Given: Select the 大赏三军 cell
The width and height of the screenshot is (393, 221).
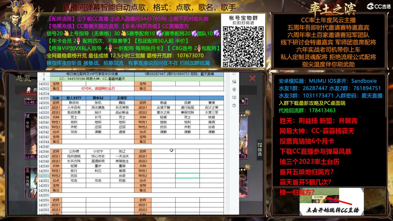Looking at the screenshot, I should coord(212,112).
